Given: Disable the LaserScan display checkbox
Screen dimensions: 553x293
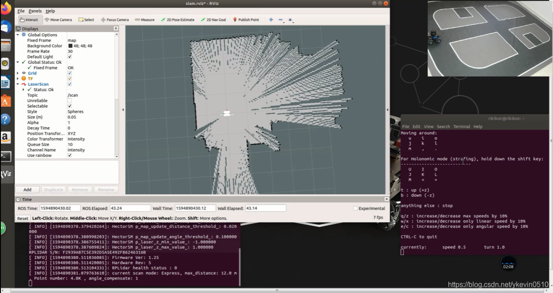Looking at the screenshot, I should click(x=70, y=84).
